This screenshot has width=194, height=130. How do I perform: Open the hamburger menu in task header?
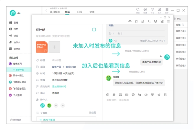168,21
